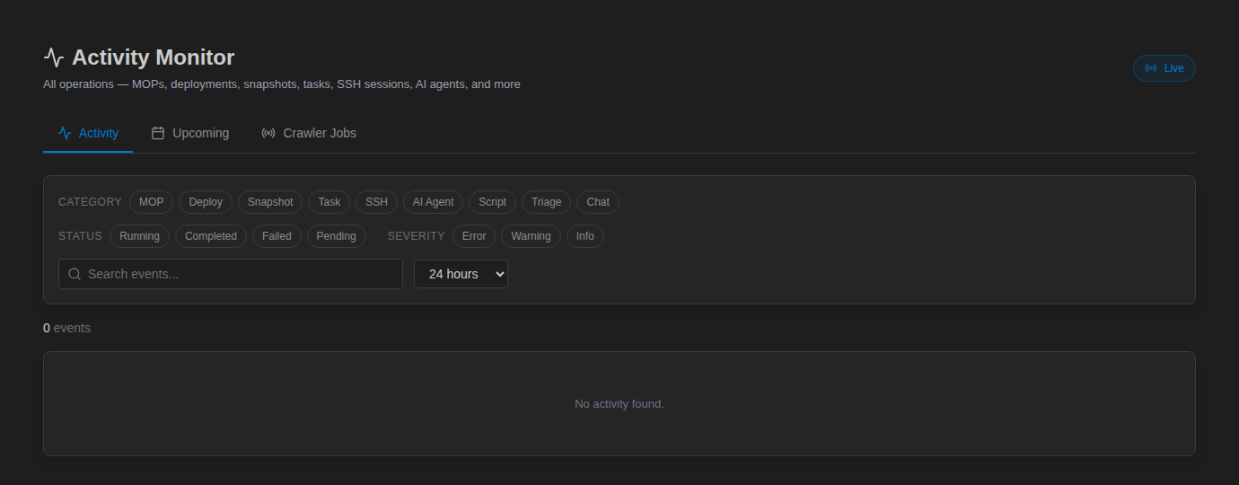Open the Crawler Jobs tab
This screenshot has height=485, width=1239.
coord(309,133)
